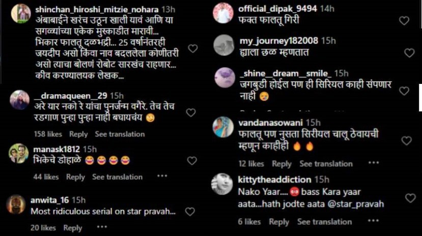The image size is (422, 236).
Task: Open three-dot menu for kittytheaddiction's comment
Action: [x=373, y=221]
